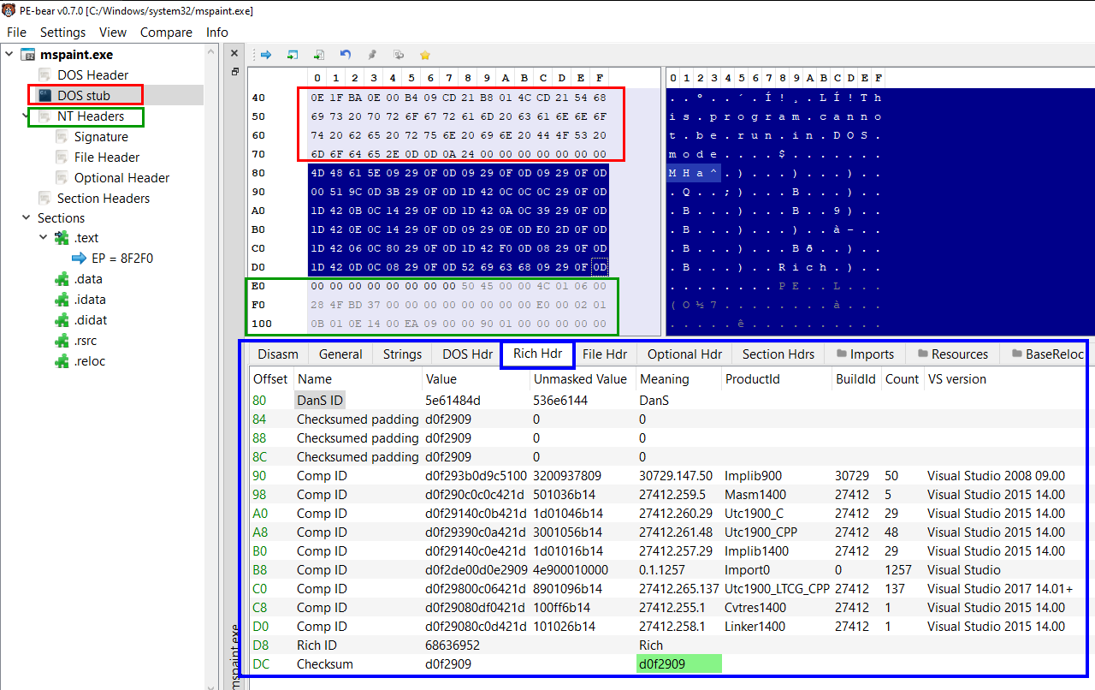Image resolution: width=1095 pixels, height=690 pixels.
Task: Click the toolbar icon with green arrow and page
Action: click(x=319, y=54)
